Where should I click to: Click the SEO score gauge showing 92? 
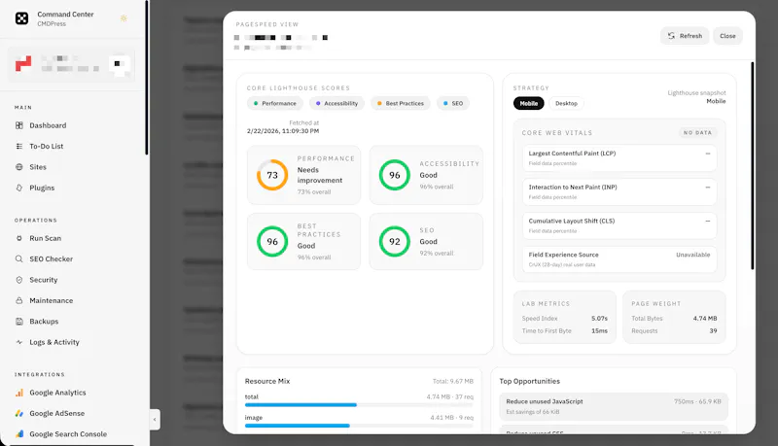(395, 241)
